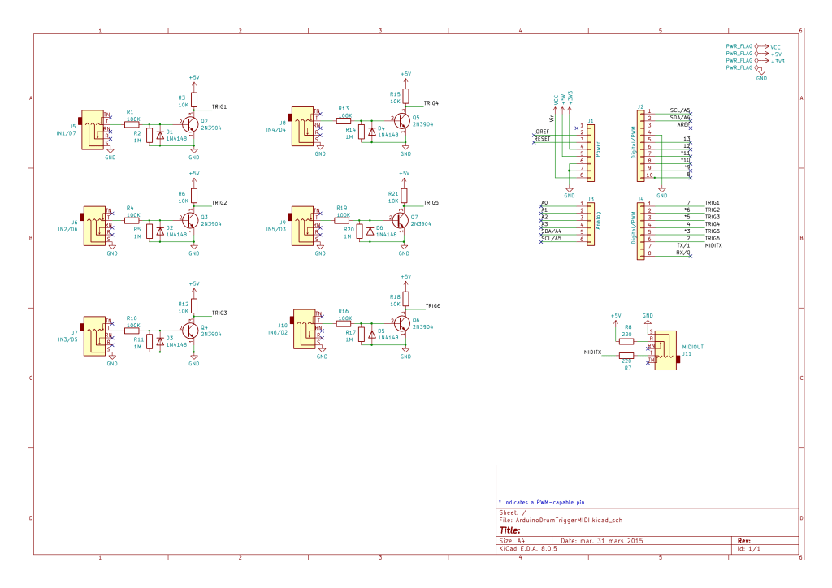
Task: Select resistor R1 100K
Action: pos(132,123)
